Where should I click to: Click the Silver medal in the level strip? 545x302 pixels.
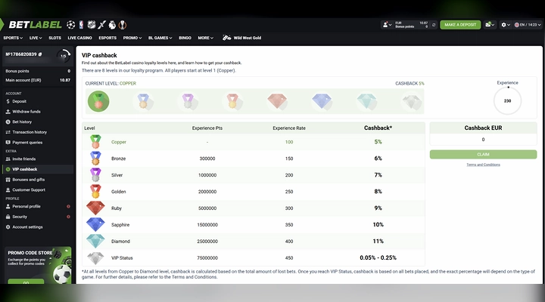pos(188,101)
